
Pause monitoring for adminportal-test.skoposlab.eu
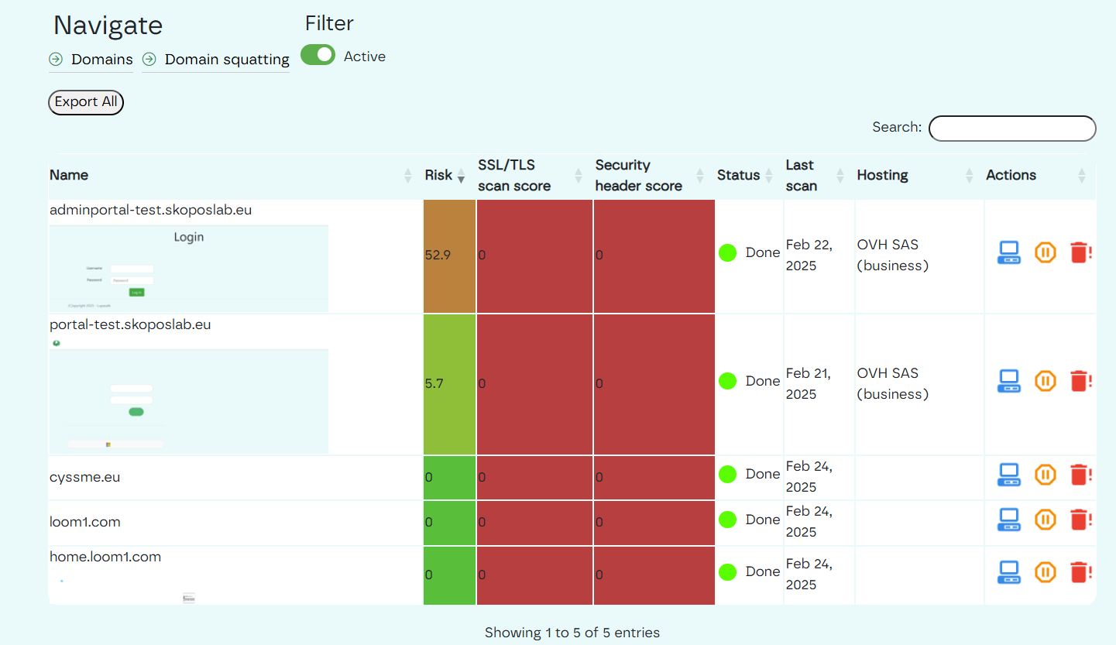[x=1046, y=252]
